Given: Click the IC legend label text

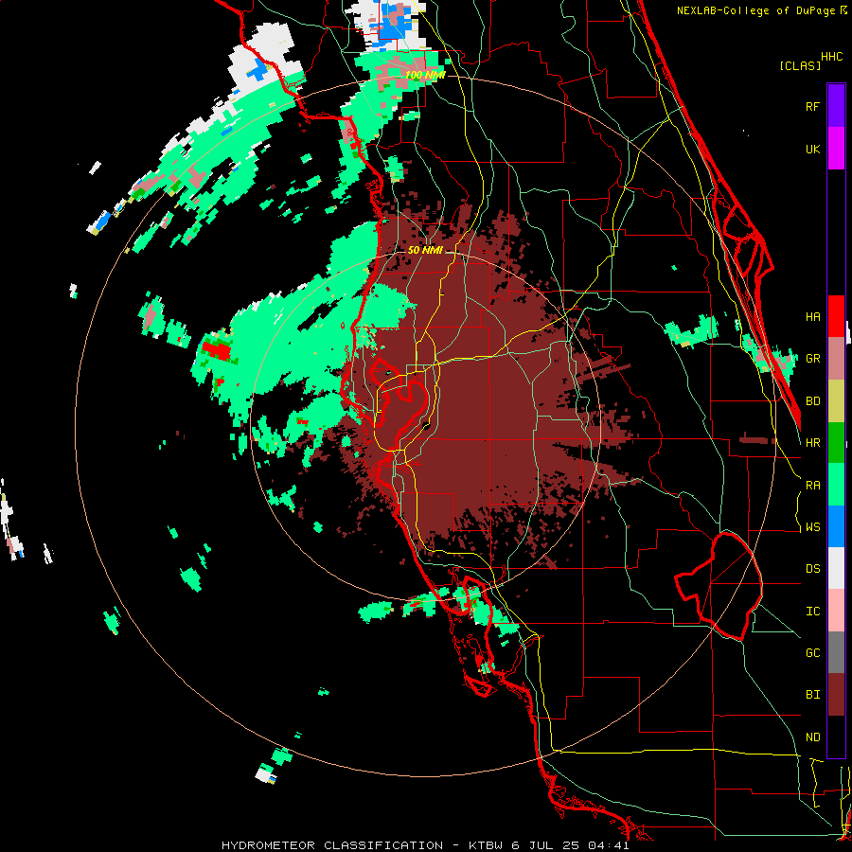Looking at the screenshot, I should (812, 612).
